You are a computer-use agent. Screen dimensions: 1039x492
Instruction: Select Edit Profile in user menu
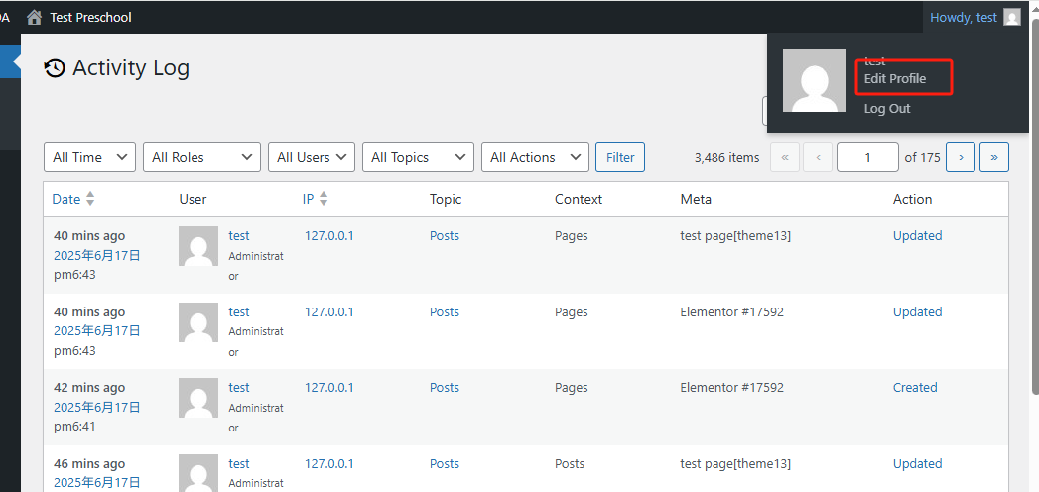pyautogui.click(x=895, y=78)
